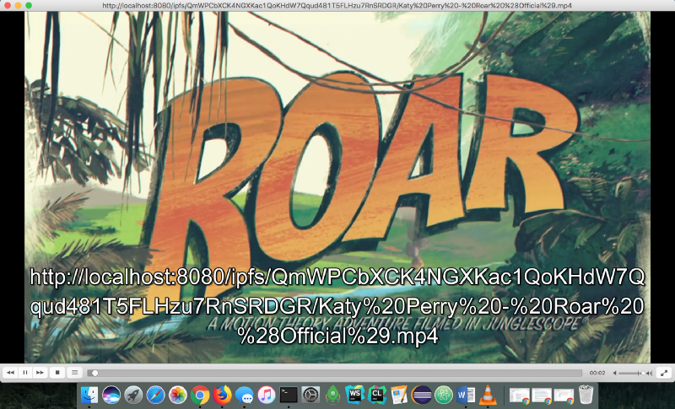Open Photos app in the dock
The height and width of the screenshot is (409, 675).
tap(178, 395)
